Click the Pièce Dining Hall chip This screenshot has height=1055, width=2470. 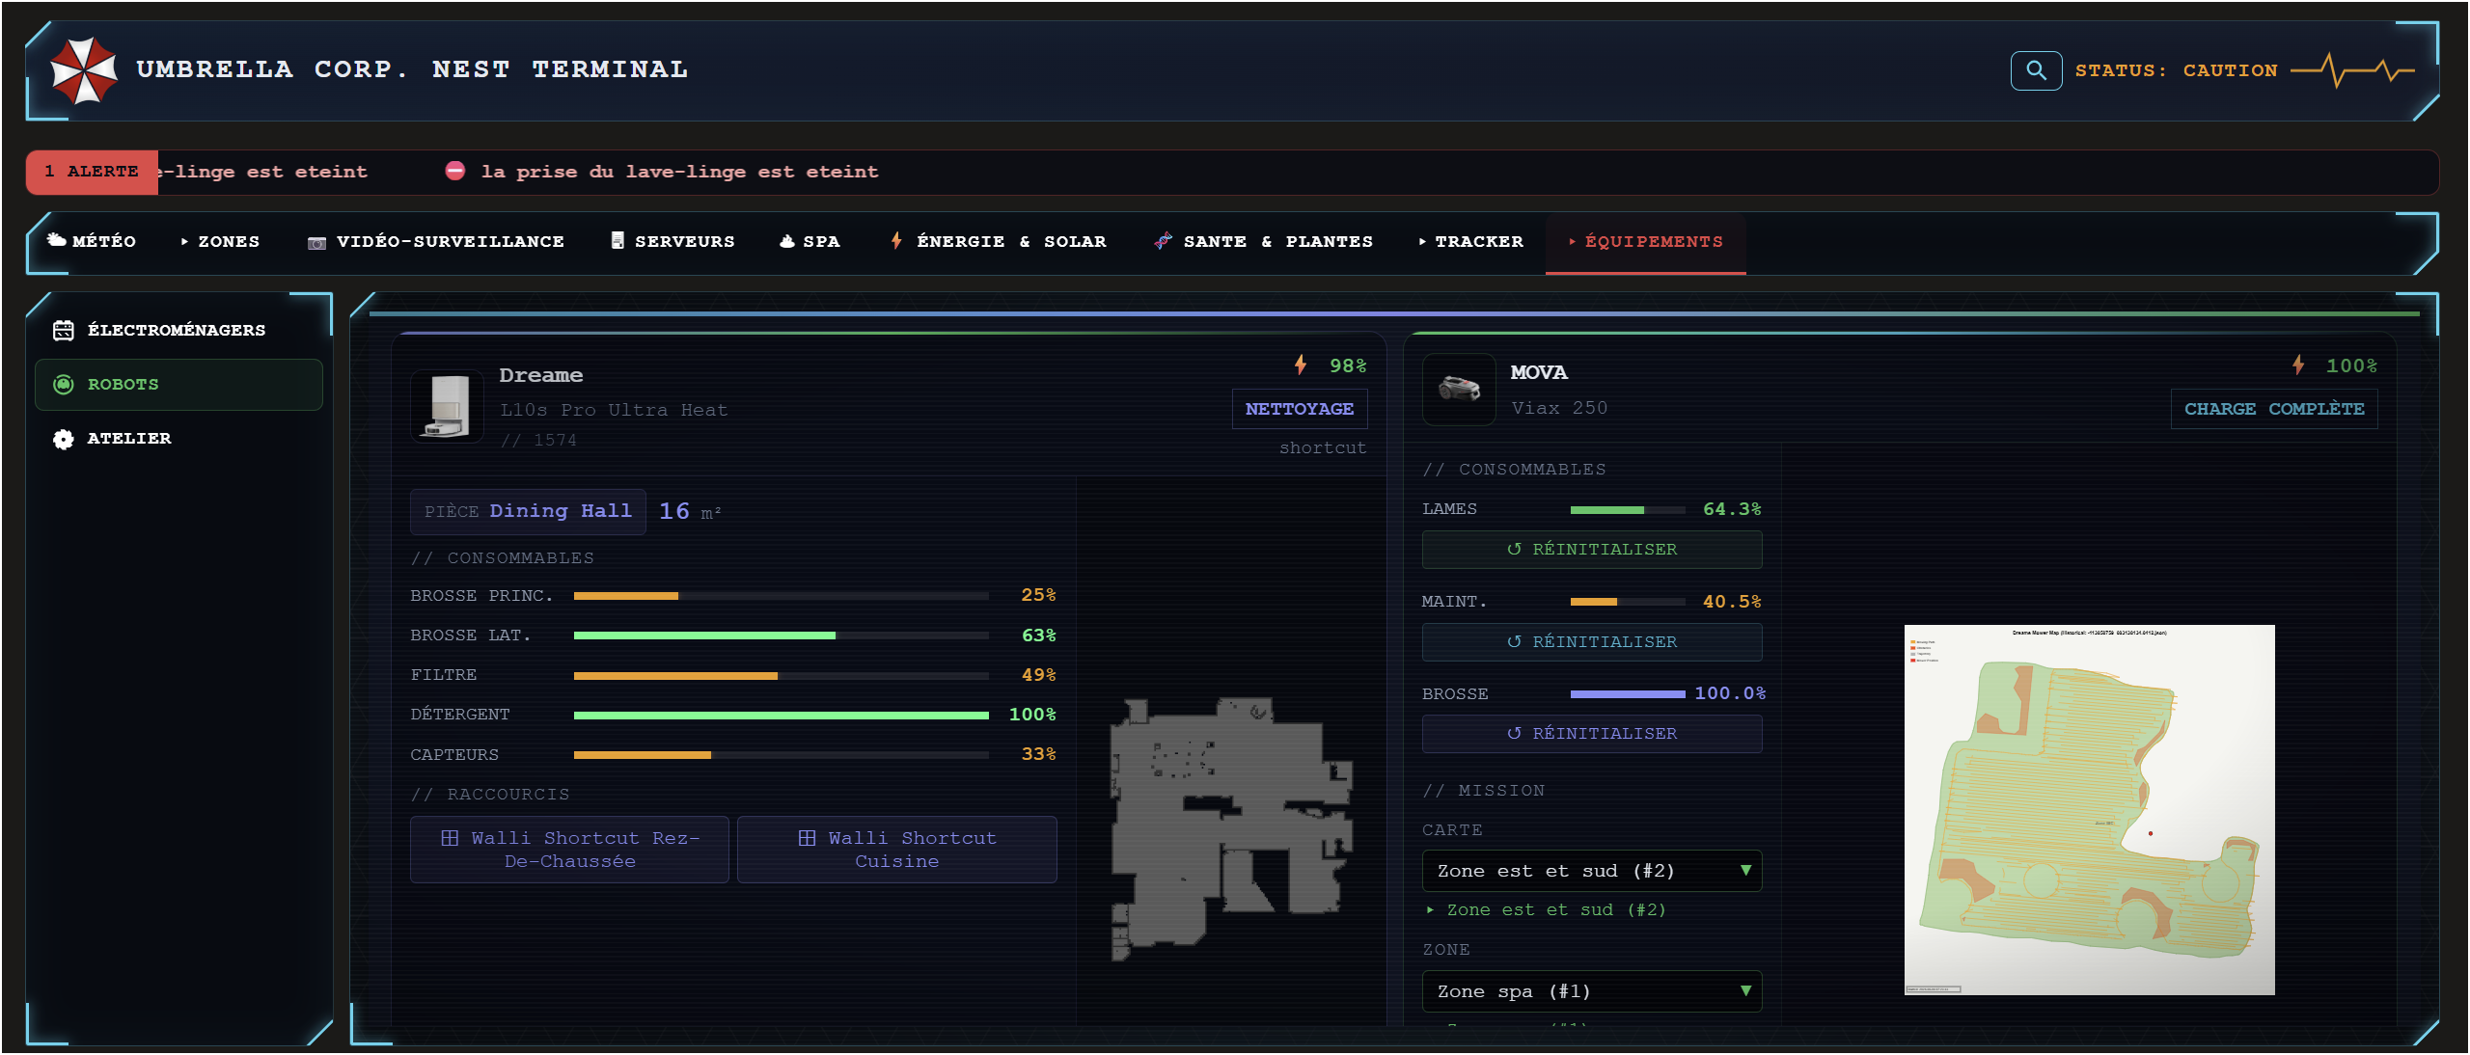[x=527, y=512]
